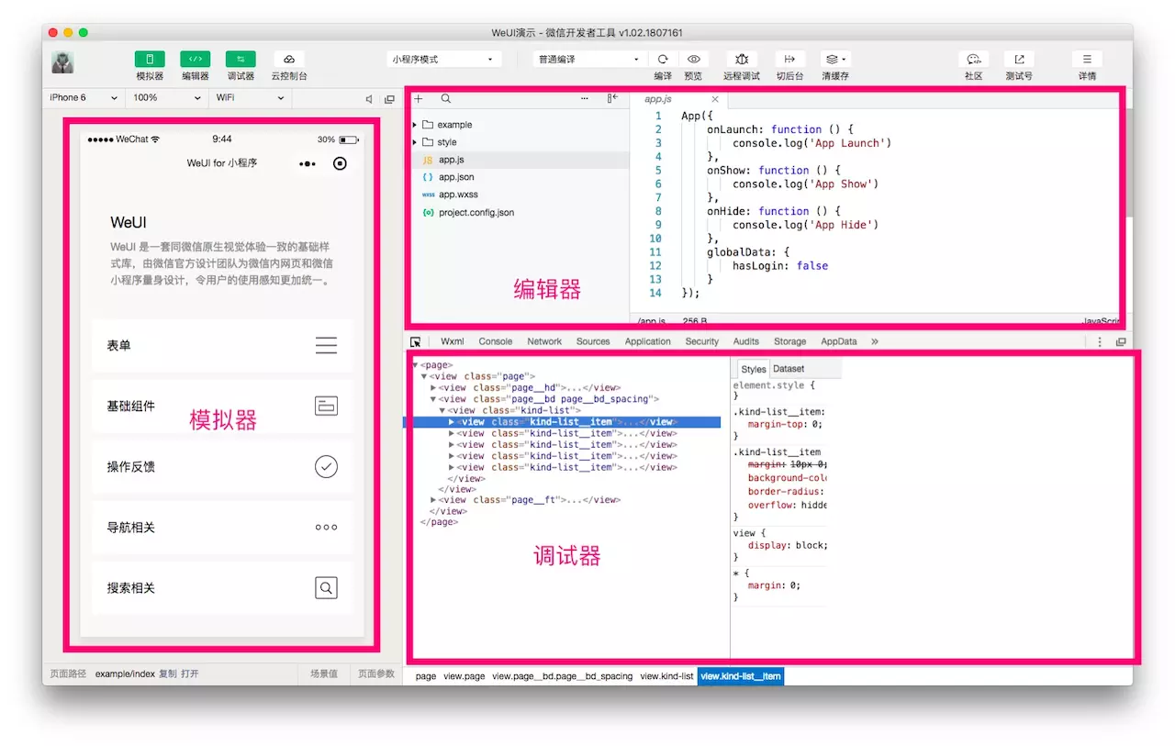Click the 页面参数 page parameters button
This screenshot has width=1175, height=746.
coord(376,674)
